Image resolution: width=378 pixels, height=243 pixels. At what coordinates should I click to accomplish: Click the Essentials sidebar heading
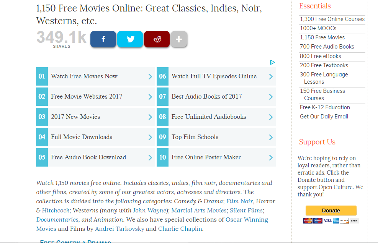(315, 6)
